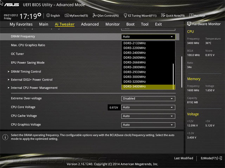Click CPU temperature 36°C value
The height and width of the screenshot is (168, 225).
pos(208,43)
